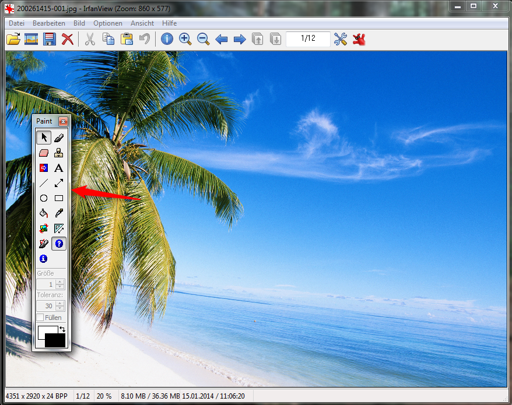Swap foreground and background colors
The width and height of the screenshot is (512, 405).
coord(62,330)
